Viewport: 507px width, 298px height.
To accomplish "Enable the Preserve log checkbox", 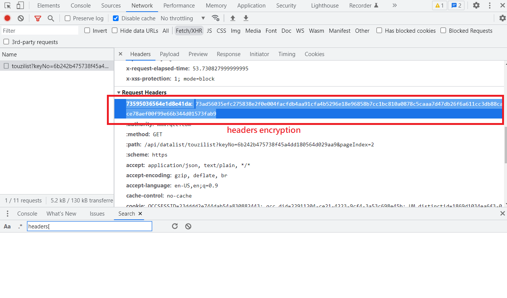I will click(68, 18).
